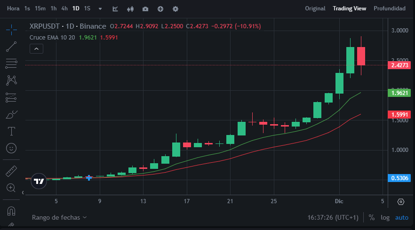Click the 1.0000 price axis label
Image resolution: width=415 pixels, height=230 pixels.
[x=399, y=150]
